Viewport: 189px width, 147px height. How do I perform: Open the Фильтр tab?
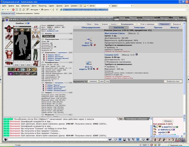coord(175,27)
